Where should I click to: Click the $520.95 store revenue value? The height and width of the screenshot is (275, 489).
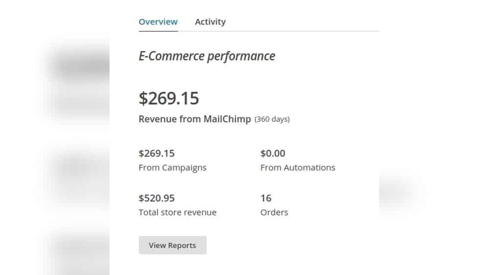[156, 198]
